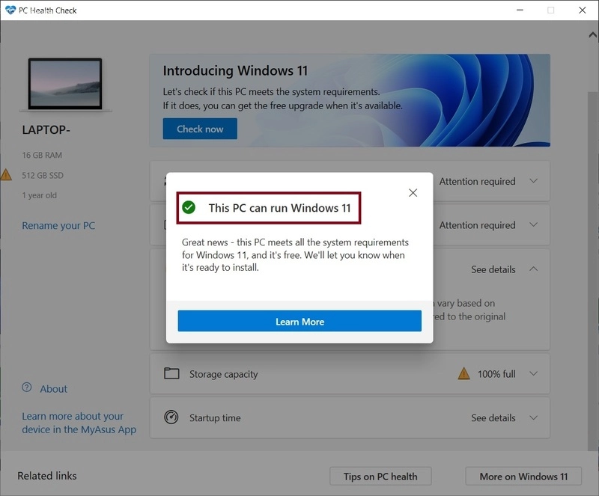Click the laptop thumbnail image
Viewport: 599px width, 496px height.
(x=65, y=85)
